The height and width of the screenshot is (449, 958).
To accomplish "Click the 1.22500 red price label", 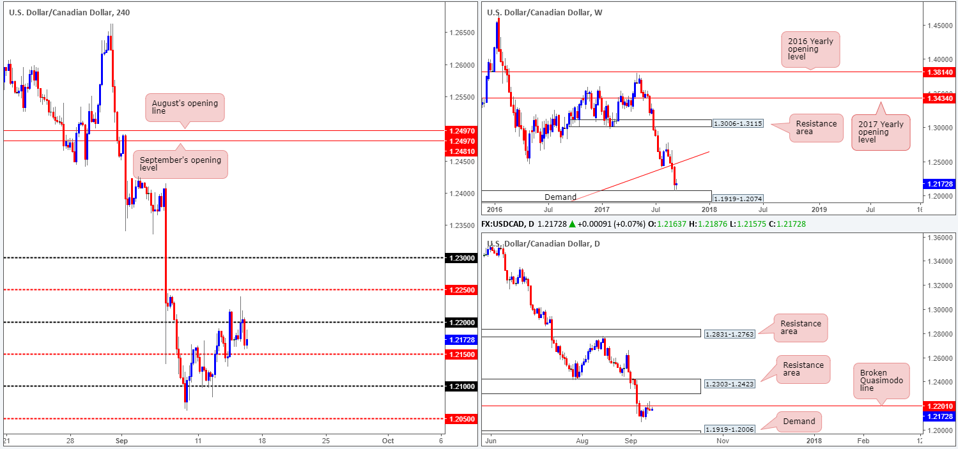I will point(460,289).
